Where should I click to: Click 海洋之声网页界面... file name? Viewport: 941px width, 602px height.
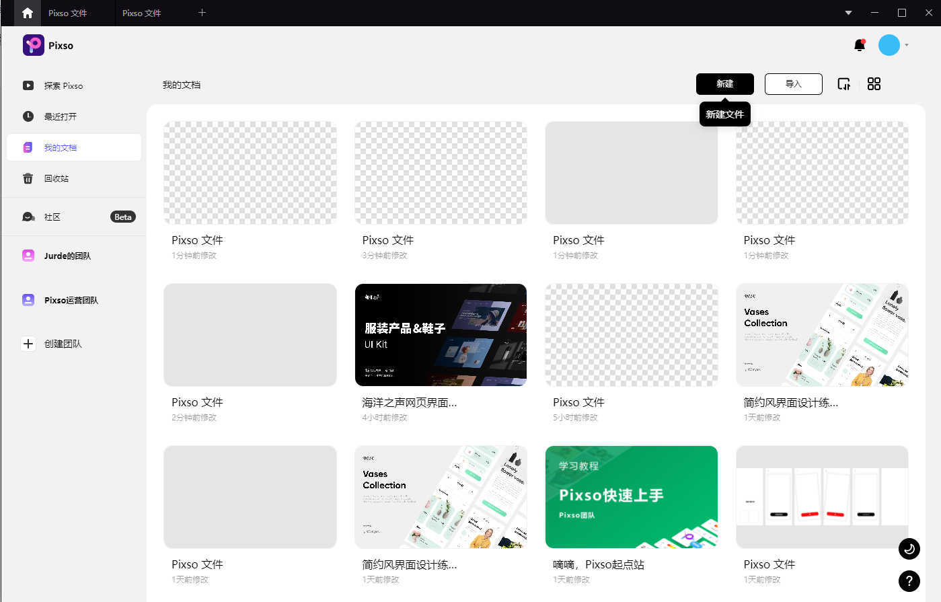(x=410, y=402)
